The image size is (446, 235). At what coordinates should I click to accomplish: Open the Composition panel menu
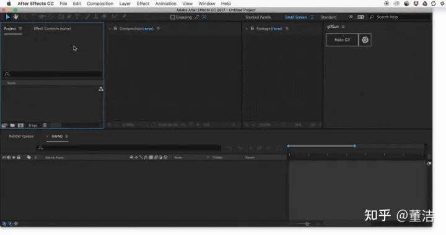158,28
